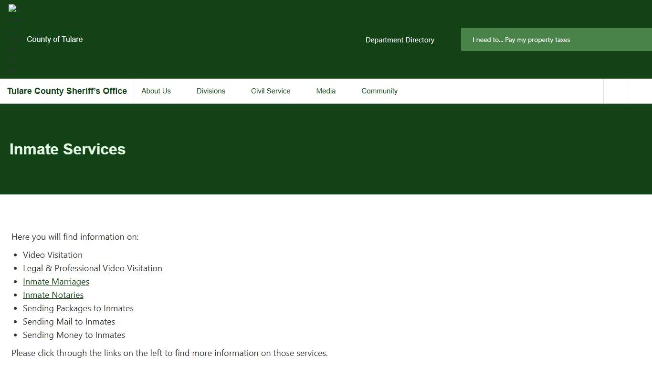Click the Inmate Services page heading
652x366 pixels.
67,149
